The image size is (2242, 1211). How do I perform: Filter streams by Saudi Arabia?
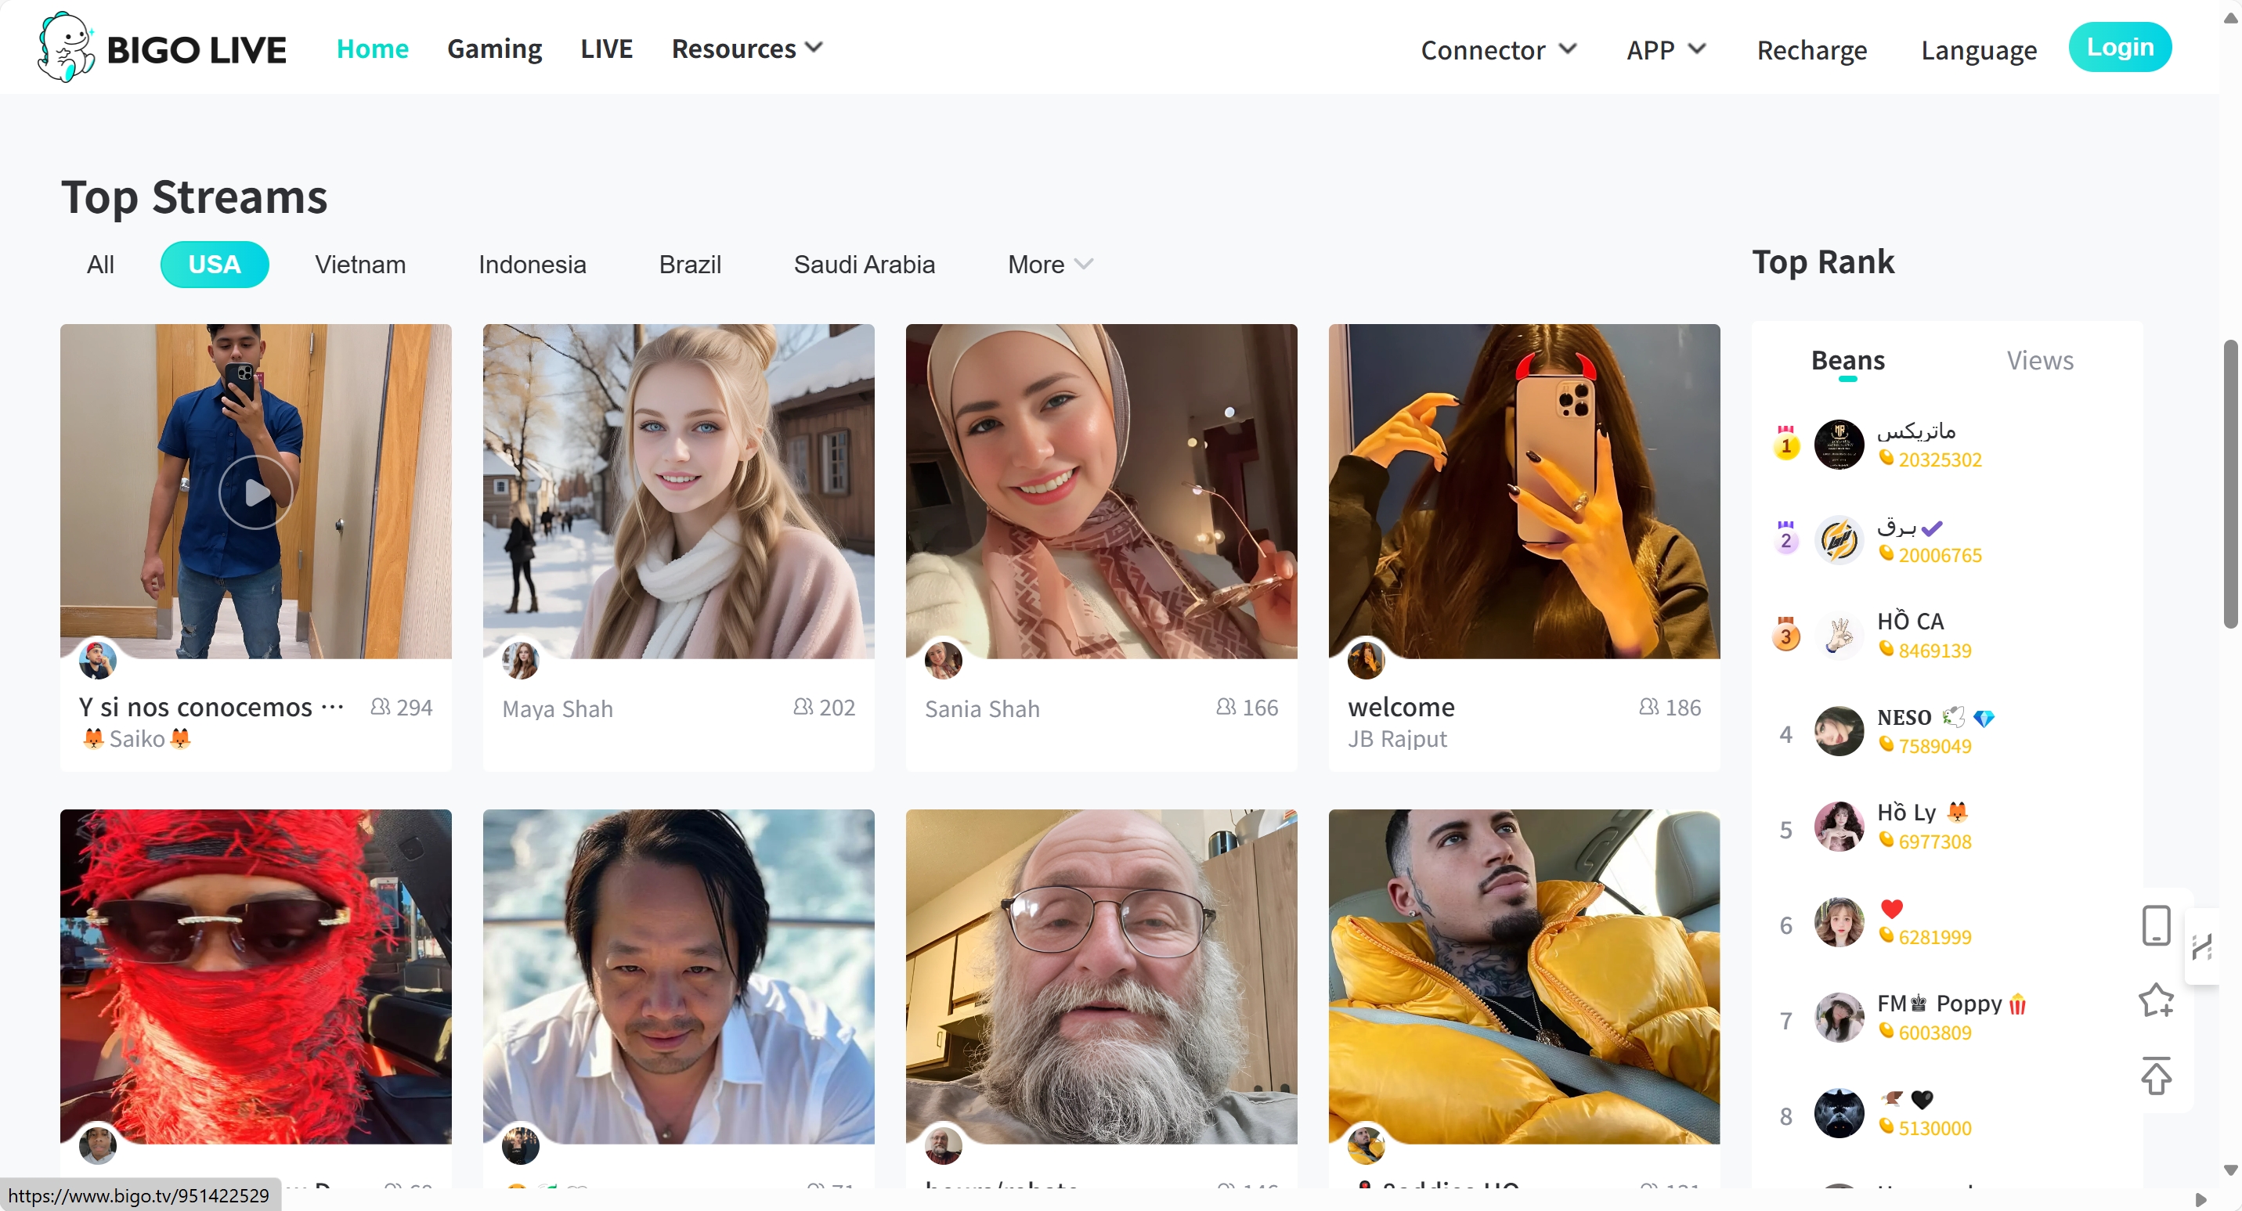(x=865, y=265)
